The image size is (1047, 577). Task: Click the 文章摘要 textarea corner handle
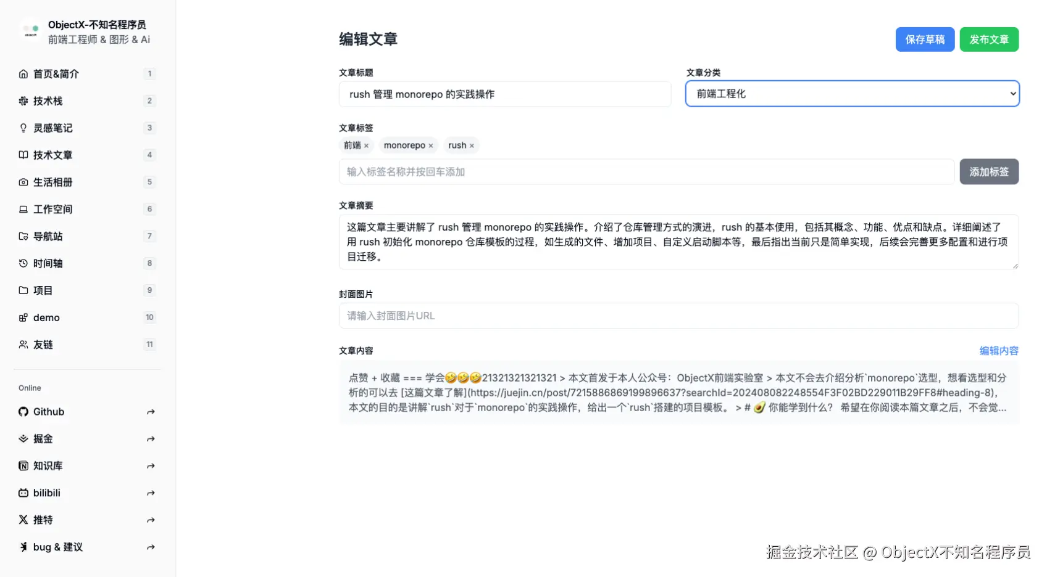pyautogui.click(x=1015, y=266)
